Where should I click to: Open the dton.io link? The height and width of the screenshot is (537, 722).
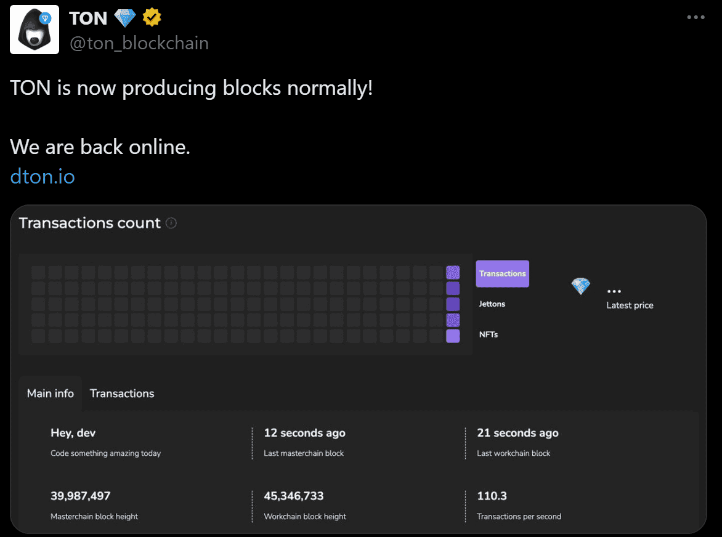click(42, 176)
